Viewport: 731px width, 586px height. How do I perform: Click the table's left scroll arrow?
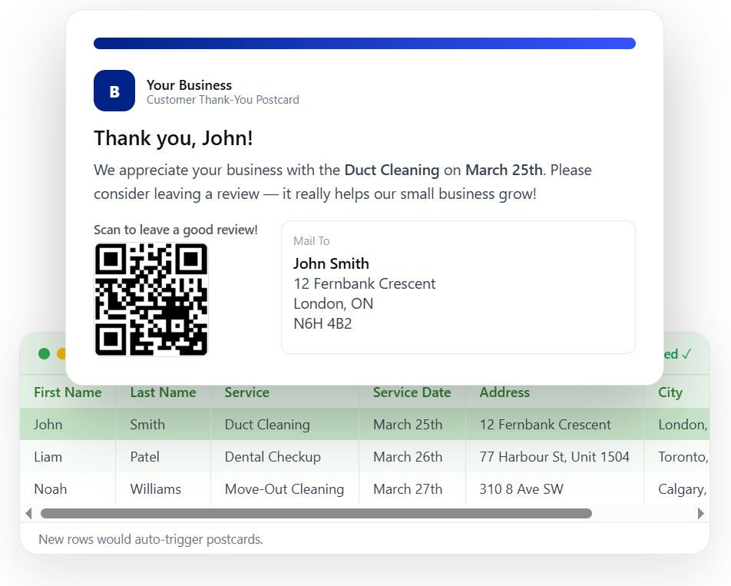(x=29, y=513)
